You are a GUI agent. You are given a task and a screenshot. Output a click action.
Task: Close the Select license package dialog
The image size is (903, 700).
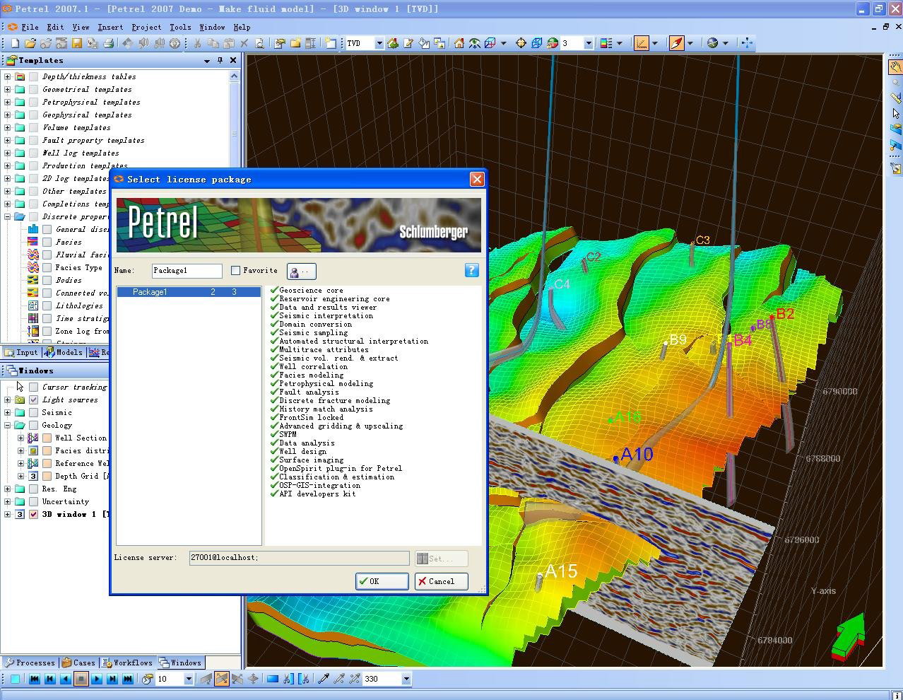click(477, 179)
